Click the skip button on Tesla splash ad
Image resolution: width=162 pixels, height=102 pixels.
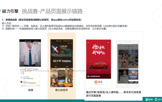pos(108,42)
